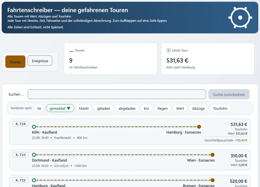Image resolution: width=260 pixels, height=187 pixels.
Task: Toggle the gemeldet sort order
Action: tap(60, 108)
